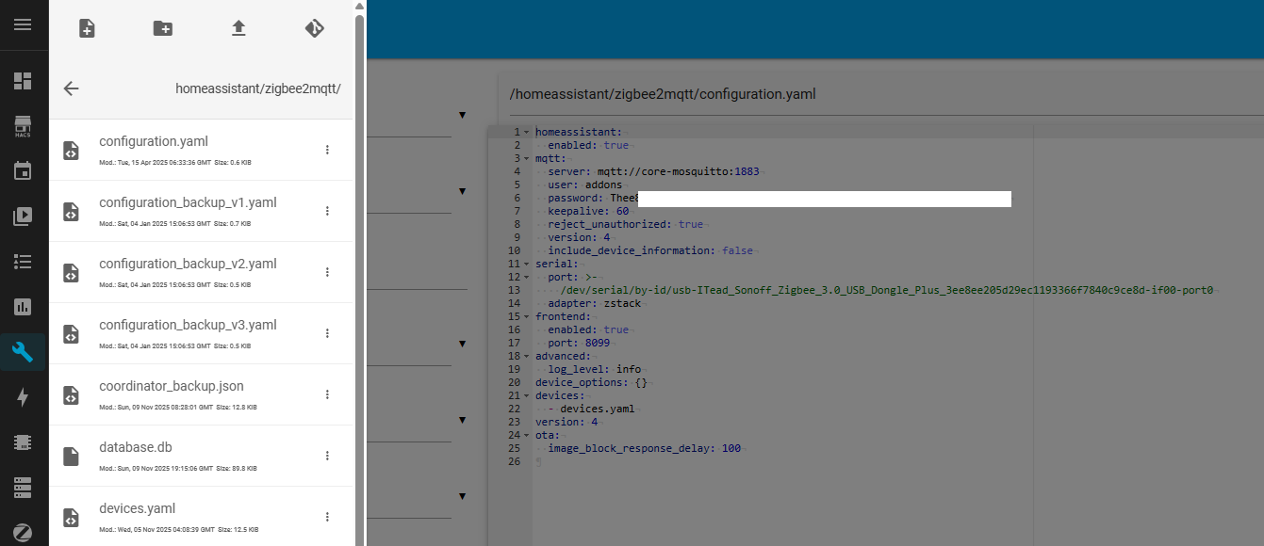Open HACS in the sidebar
This screenshot has height=546, width=1264.
pos(23,126)
